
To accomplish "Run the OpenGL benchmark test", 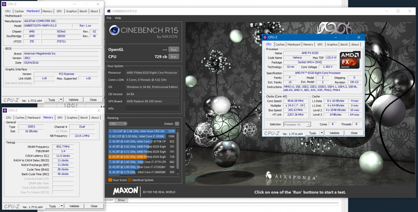I will pos(173,49).
